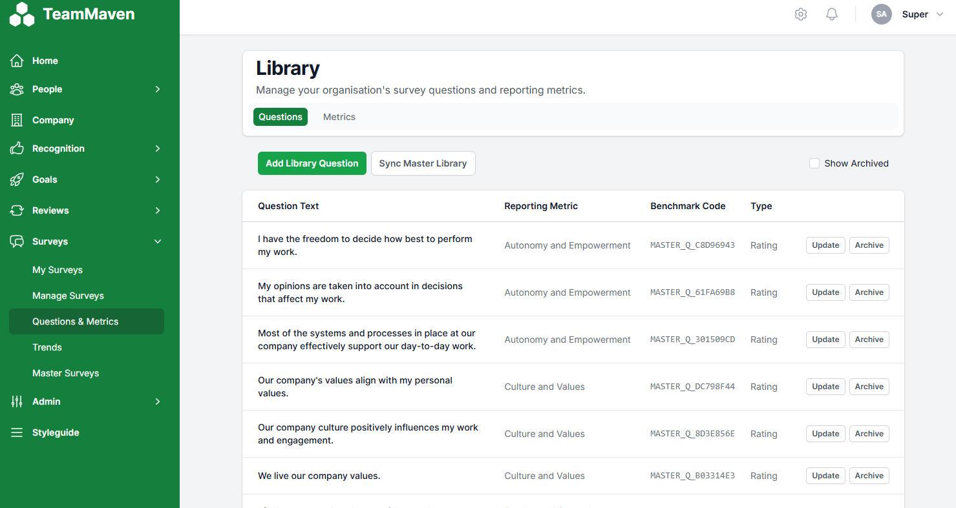Image resolution: width=956 pixels, height=508 pixels.
Task: Click the Recognition thumbs-up icon
Action: point(17,148)
